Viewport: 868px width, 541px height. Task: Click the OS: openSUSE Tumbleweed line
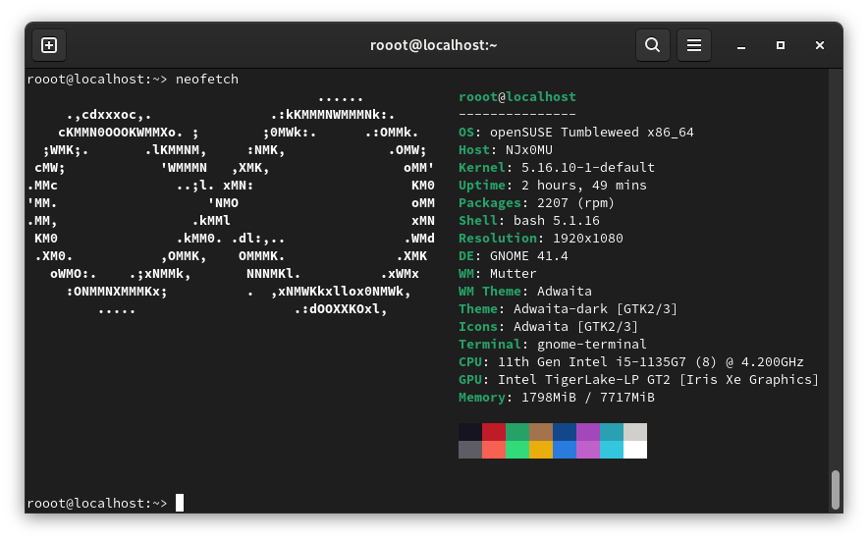pos(575,133)
